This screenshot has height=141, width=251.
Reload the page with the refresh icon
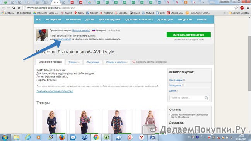[14, 8]
